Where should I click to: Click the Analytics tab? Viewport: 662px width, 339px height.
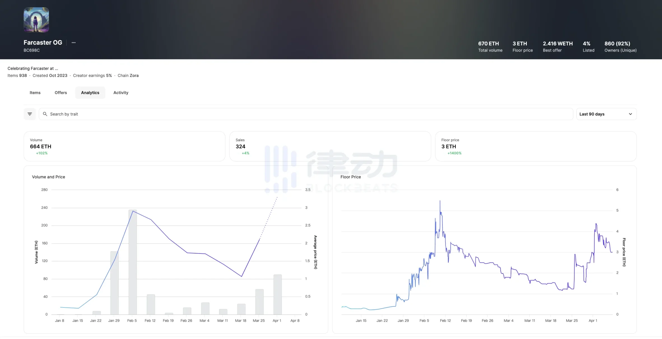tap(90, 92)
